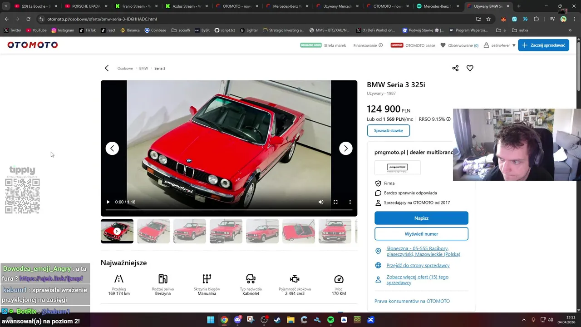581x327 pixels.
Task: Open the ByBit bookmark
Action: point(202,30)
